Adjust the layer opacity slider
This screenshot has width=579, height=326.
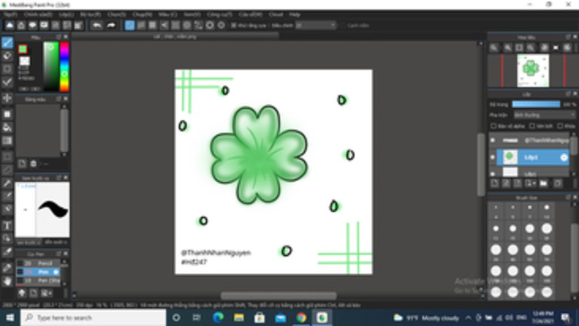(536, 104)
